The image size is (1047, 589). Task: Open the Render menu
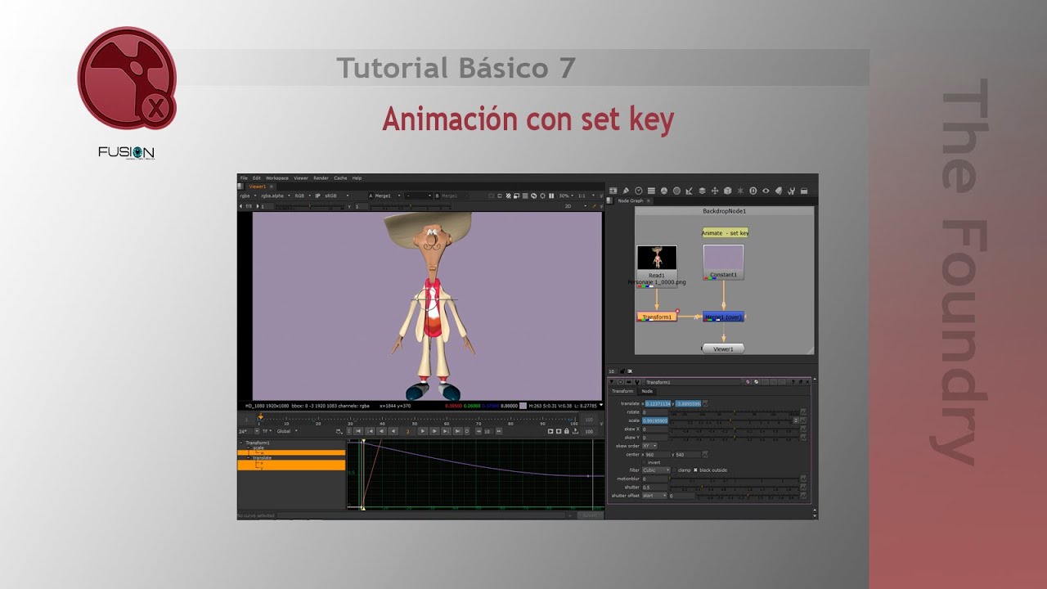[x=321, y=178]
